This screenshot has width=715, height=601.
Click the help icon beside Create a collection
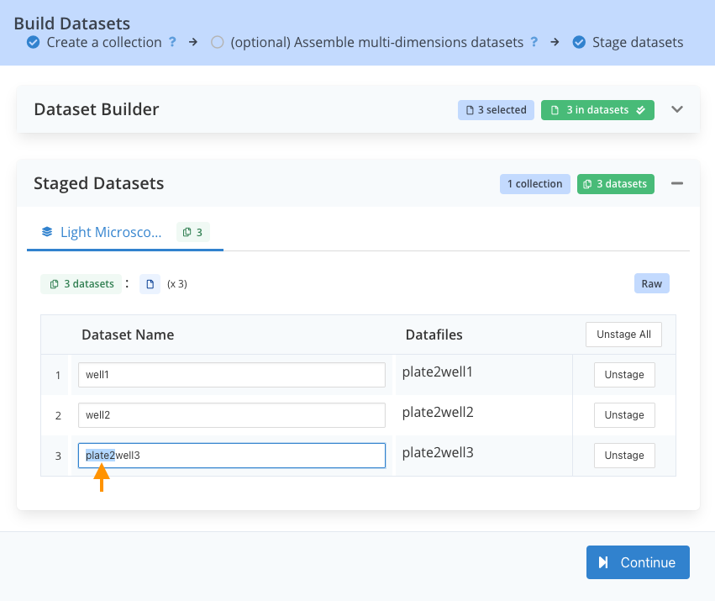(x=172, y=42)
